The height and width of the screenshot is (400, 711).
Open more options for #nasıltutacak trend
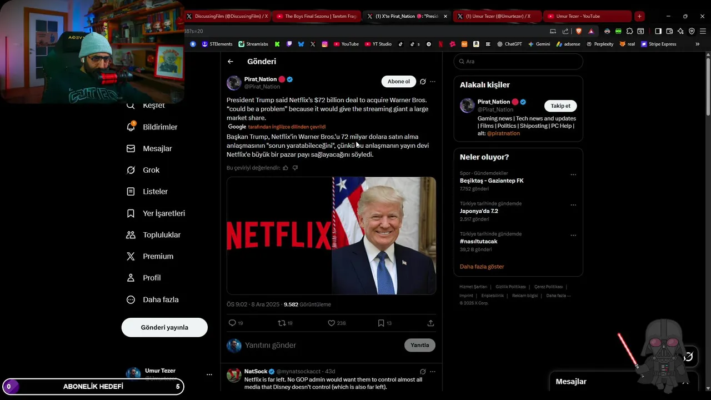[x=573, y=236]
